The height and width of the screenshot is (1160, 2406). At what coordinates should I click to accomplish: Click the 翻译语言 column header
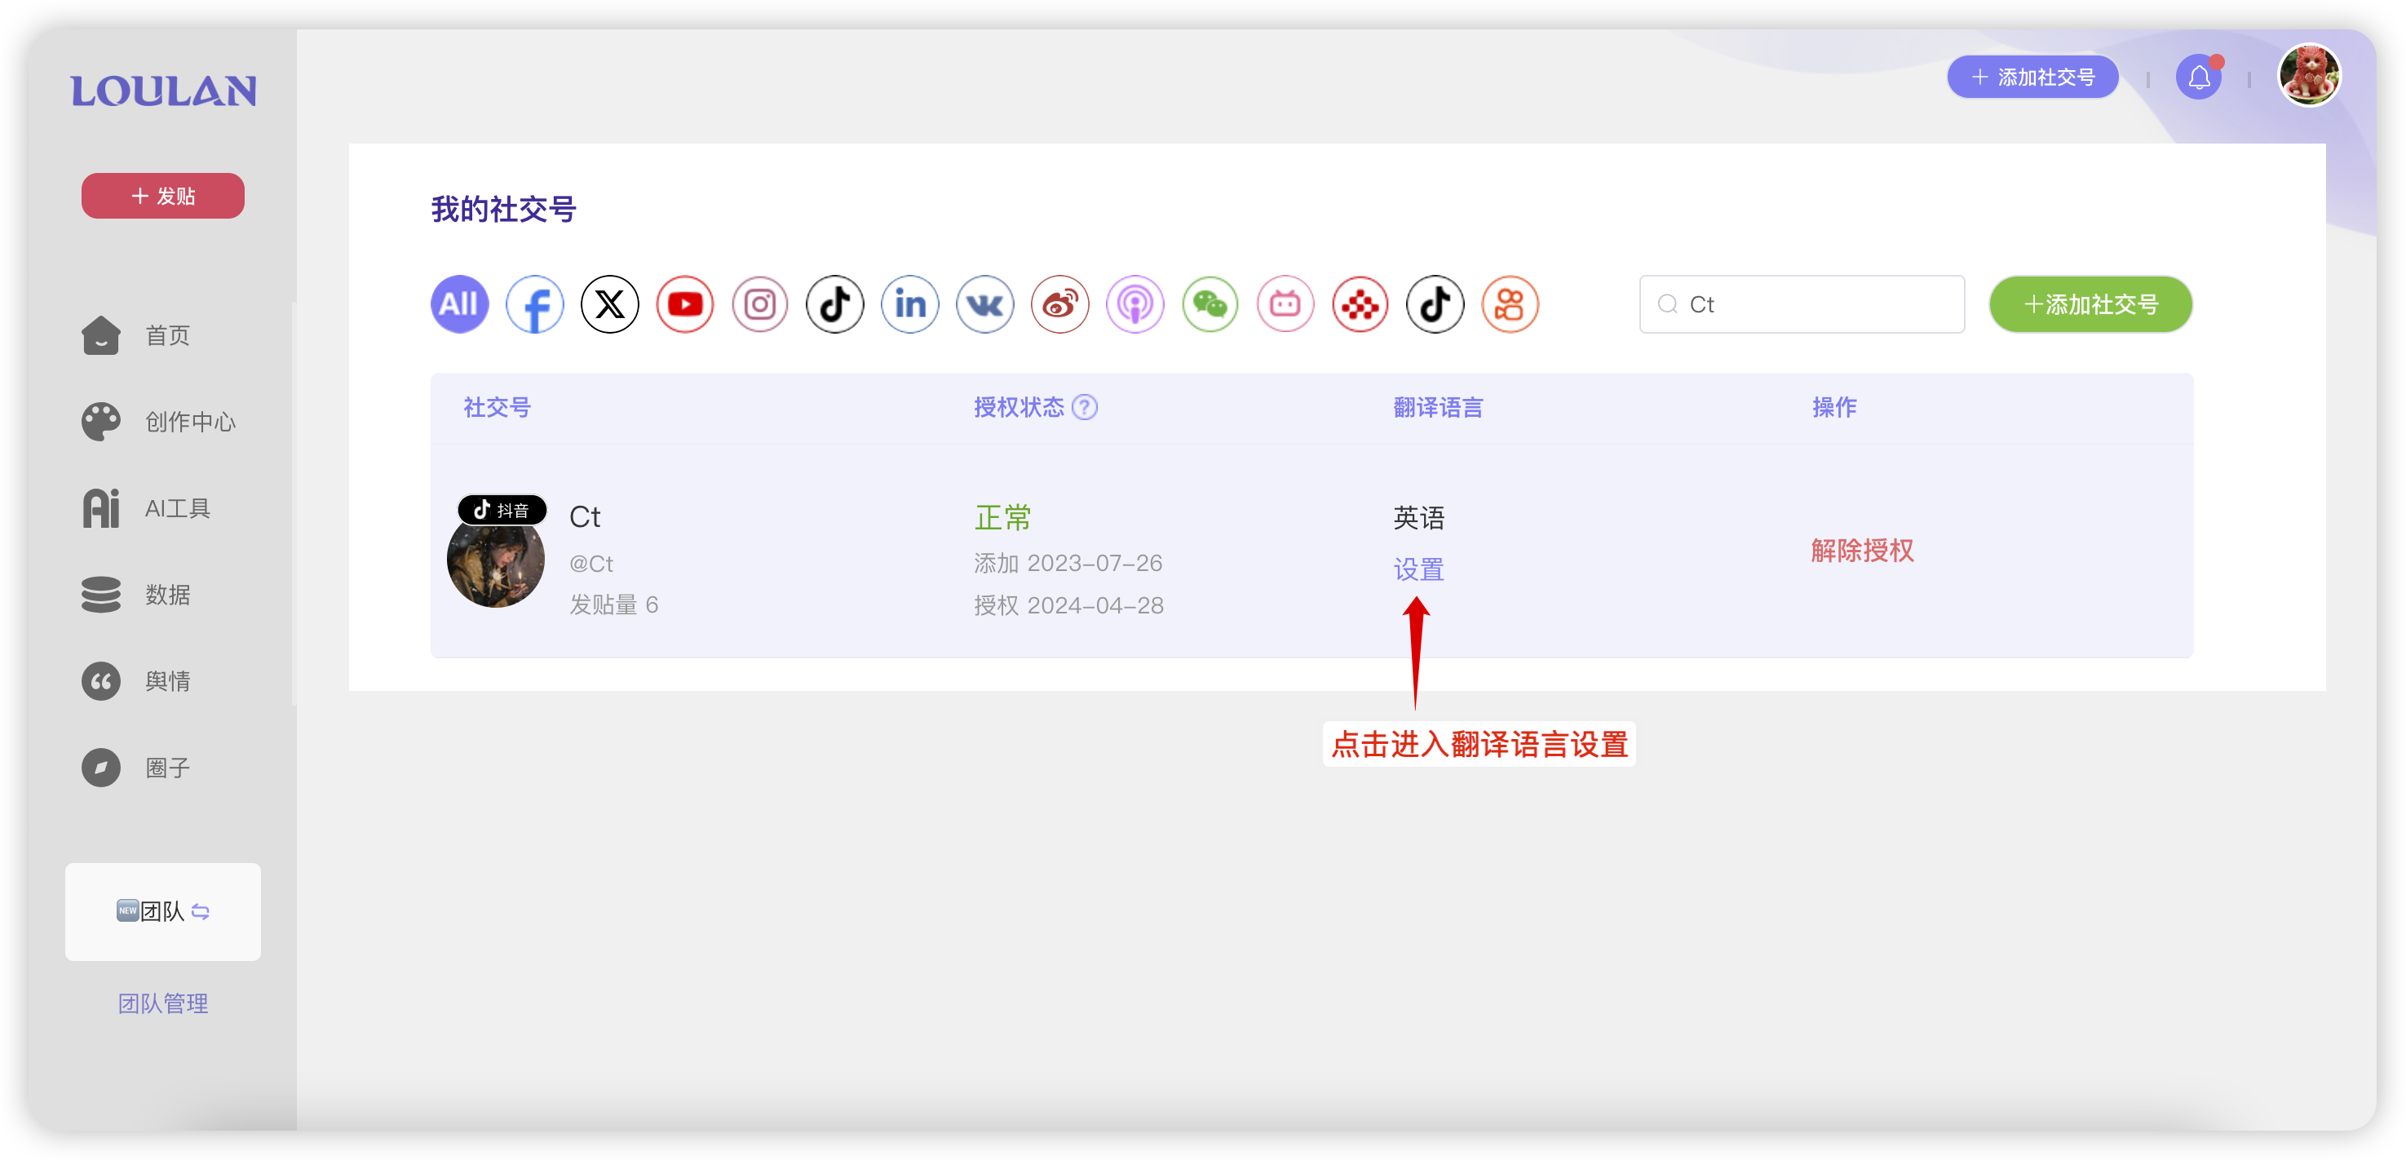[1439, 407]
